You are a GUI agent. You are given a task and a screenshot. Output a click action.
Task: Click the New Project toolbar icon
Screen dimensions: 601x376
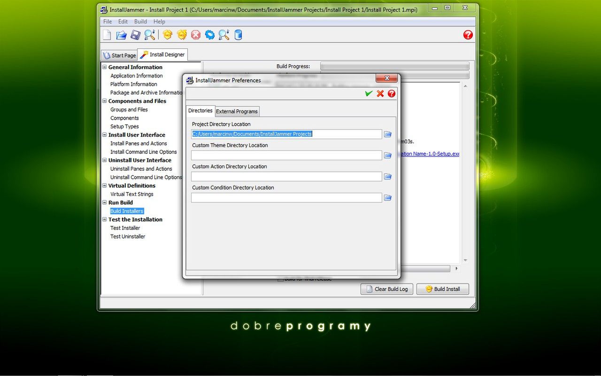click(x=107, y=35)
